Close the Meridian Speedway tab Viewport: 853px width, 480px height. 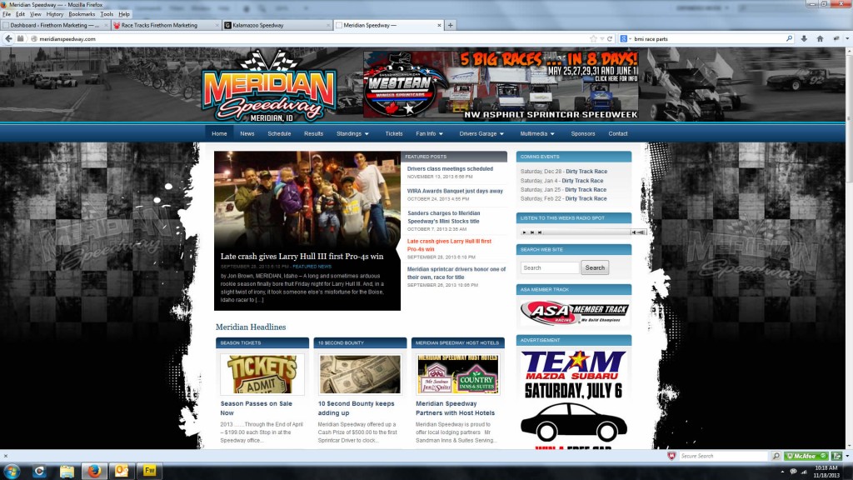pyautogui.click(x=439, y=25)
